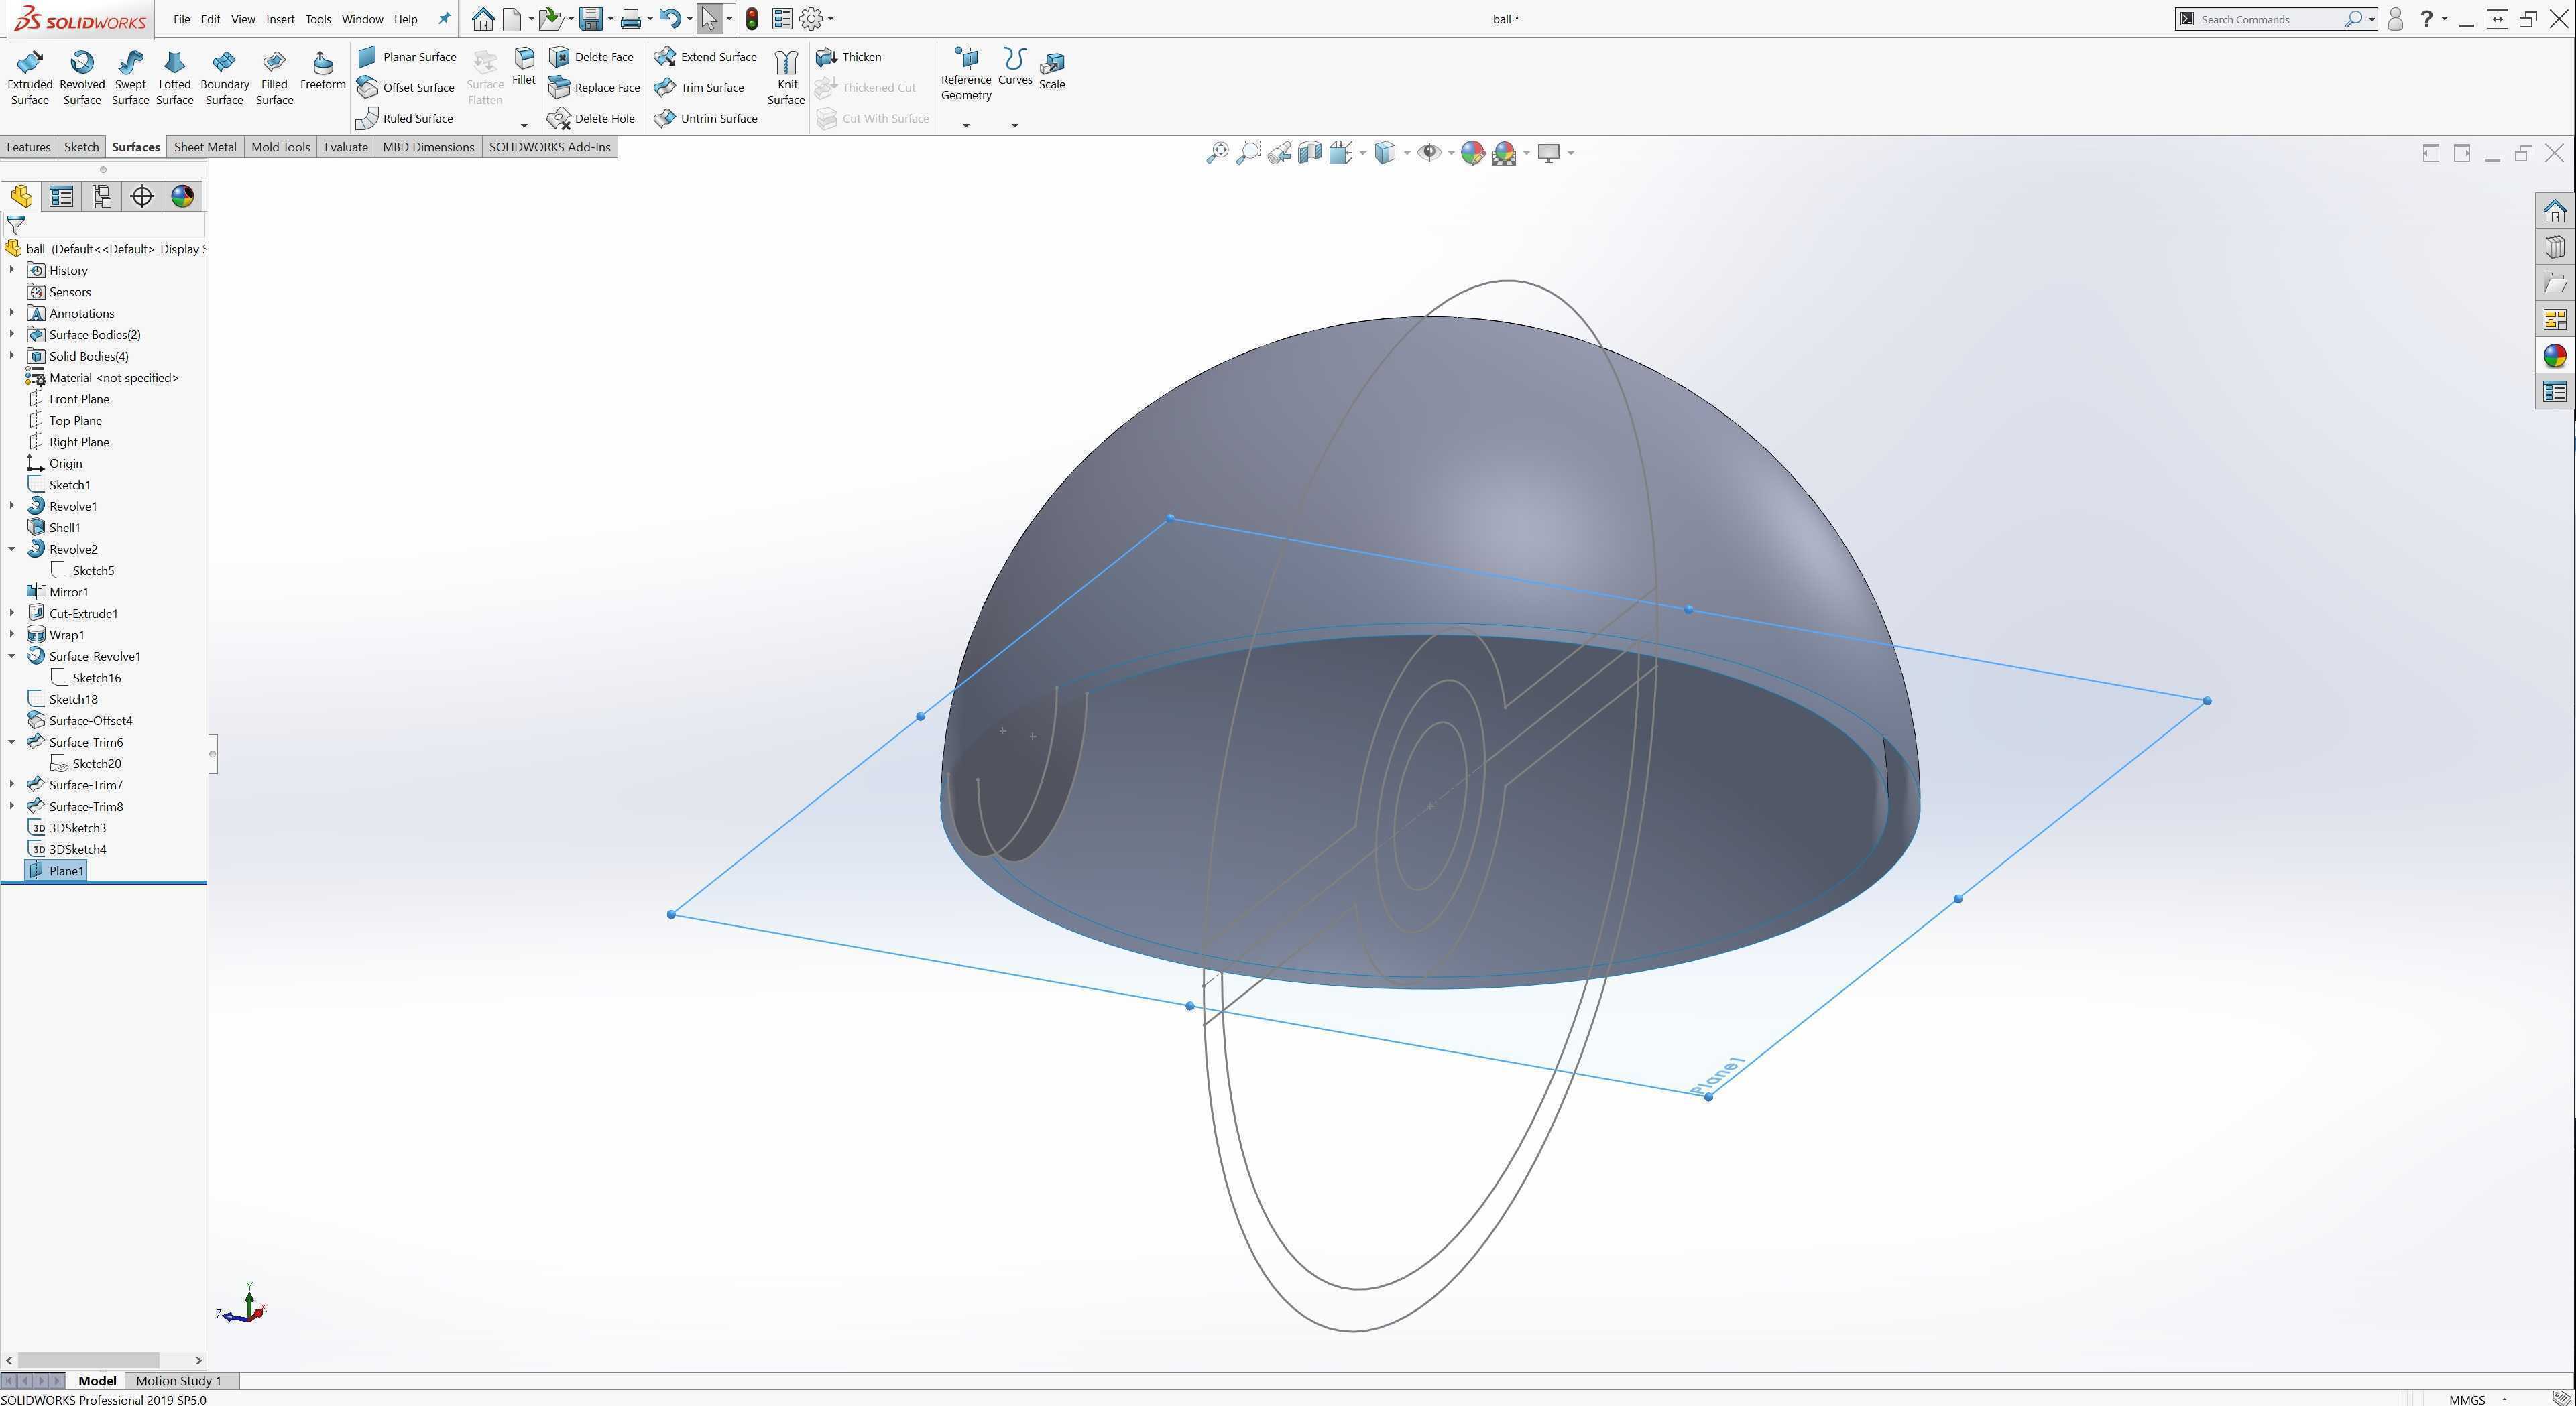Viewport: 2576px width, 1406px height.
Task: Start the Freeform tool
Action: click(x=323, y=71)
